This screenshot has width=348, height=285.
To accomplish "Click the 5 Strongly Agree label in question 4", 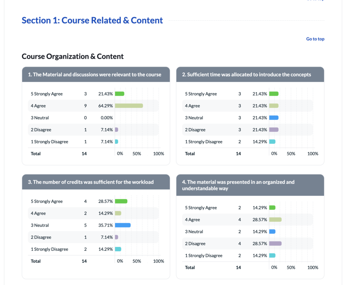I will coord(201,208).
